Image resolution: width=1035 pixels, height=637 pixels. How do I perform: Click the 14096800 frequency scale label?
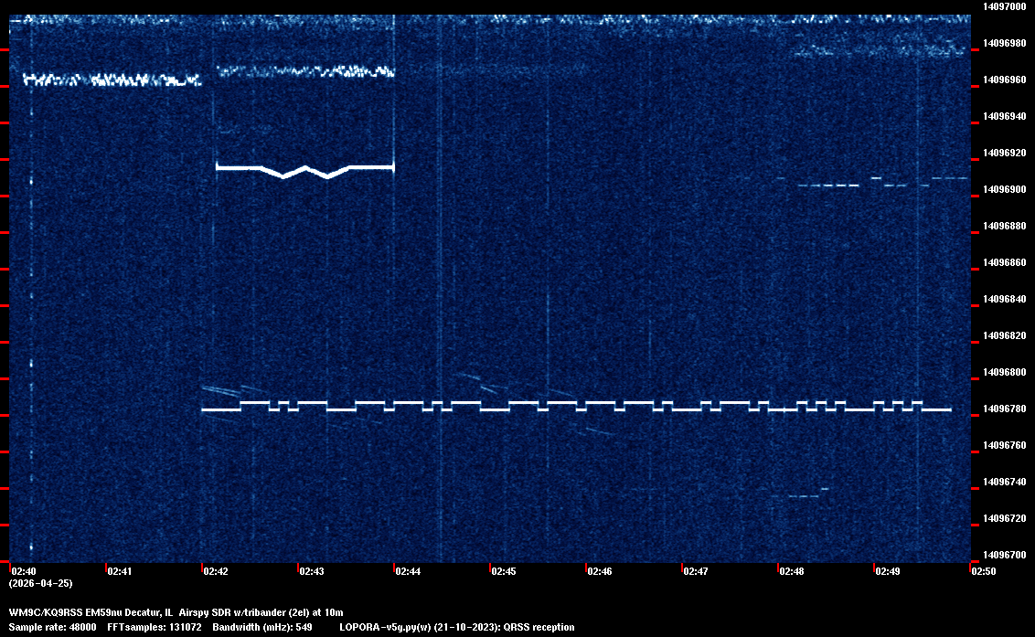(x=1003, y=372)
